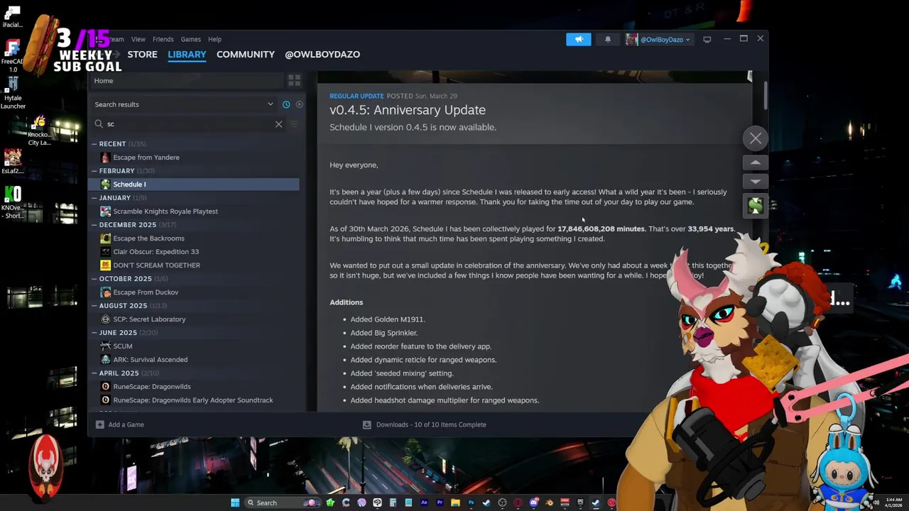Open Discord from the taskbar

coord(534,502)
